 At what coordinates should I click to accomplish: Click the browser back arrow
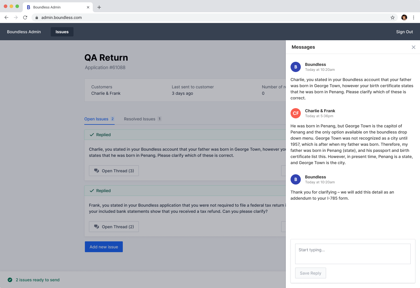[6, 17]
